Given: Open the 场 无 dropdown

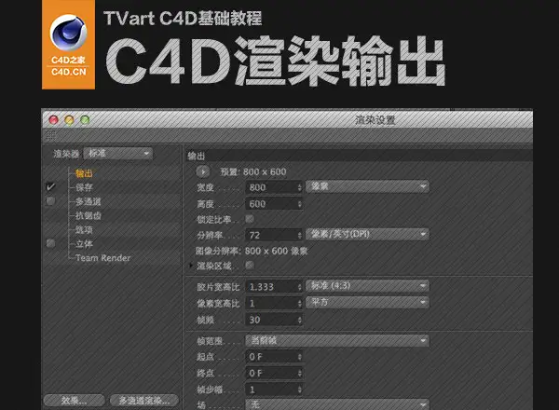Looking at the screenshot, I should [337, 404].
